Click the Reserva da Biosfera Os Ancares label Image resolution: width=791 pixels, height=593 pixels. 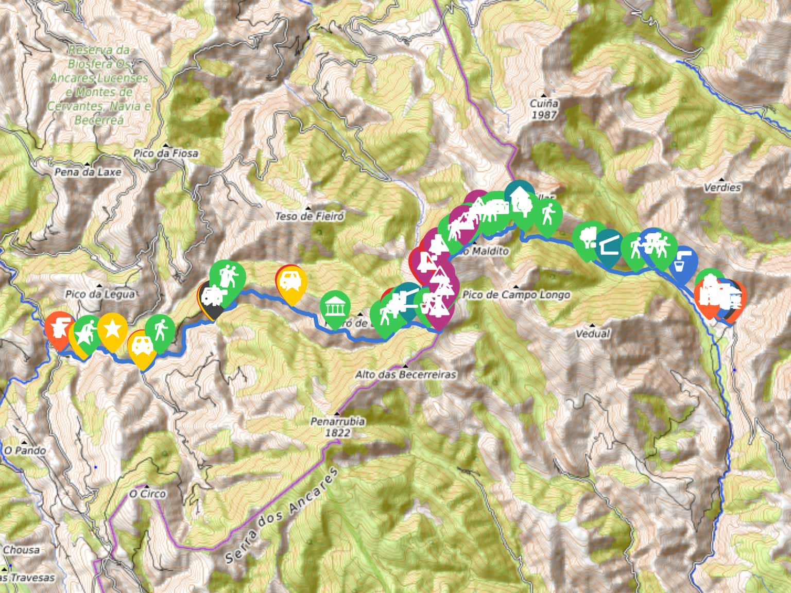pyautogui.click(x=99, y=85)
